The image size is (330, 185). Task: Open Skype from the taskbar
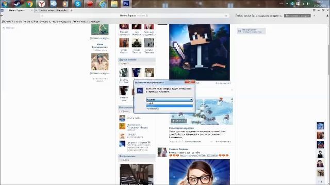[x=78, y=4]
